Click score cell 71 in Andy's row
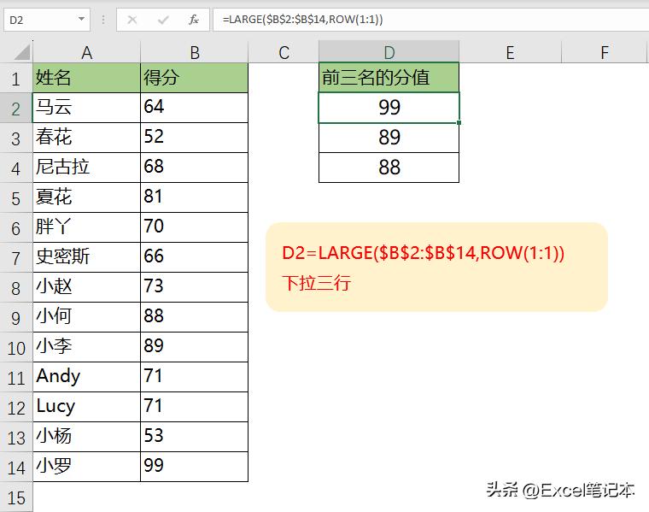This screenshot has width=649, height=512. click(194, 377)
